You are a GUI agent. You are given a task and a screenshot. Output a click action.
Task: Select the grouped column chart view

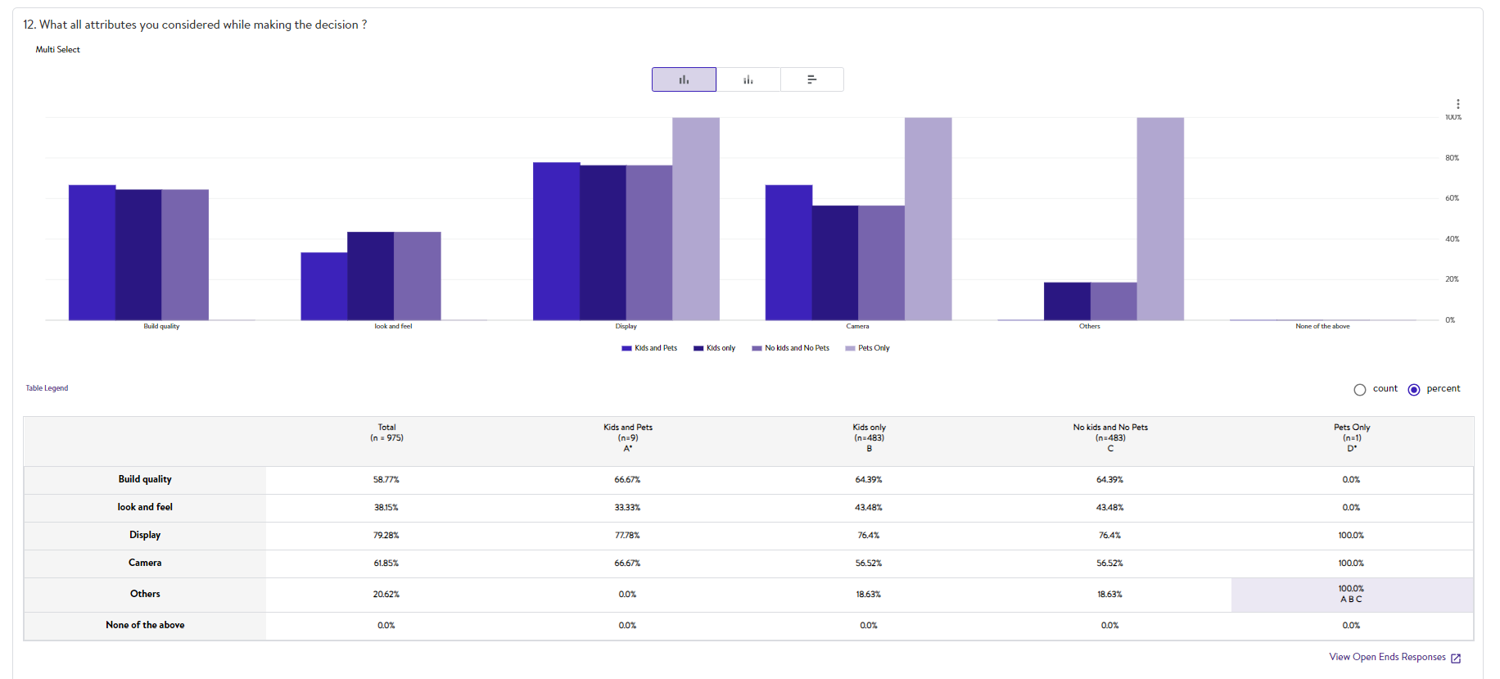pos(684,79)
